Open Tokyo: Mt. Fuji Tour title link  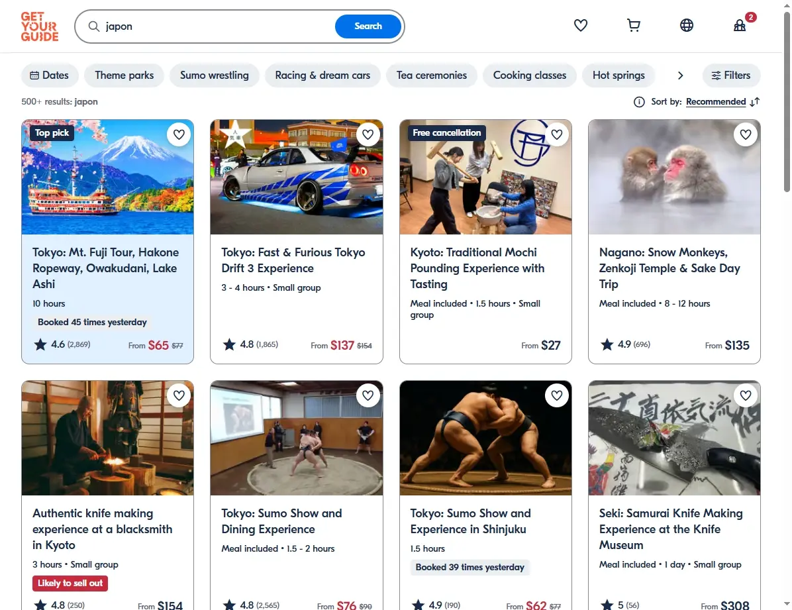[x=105, y=268]
